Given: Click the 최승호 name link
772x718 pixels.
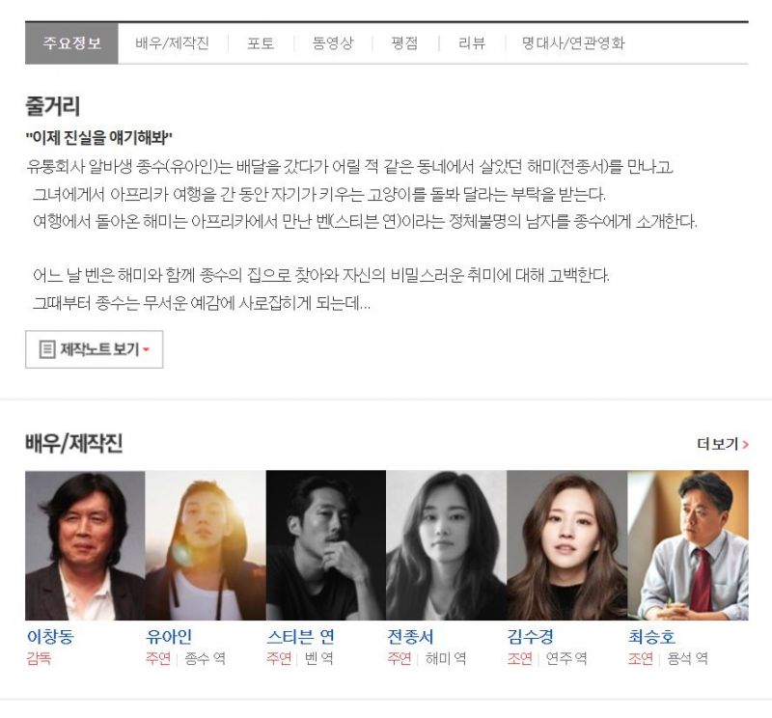Looking at the screenshot, I should click(x=651, y=637).
